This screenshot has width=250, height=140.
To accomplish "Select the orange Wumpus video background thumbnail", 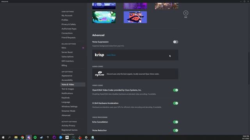I will point(135,17).
